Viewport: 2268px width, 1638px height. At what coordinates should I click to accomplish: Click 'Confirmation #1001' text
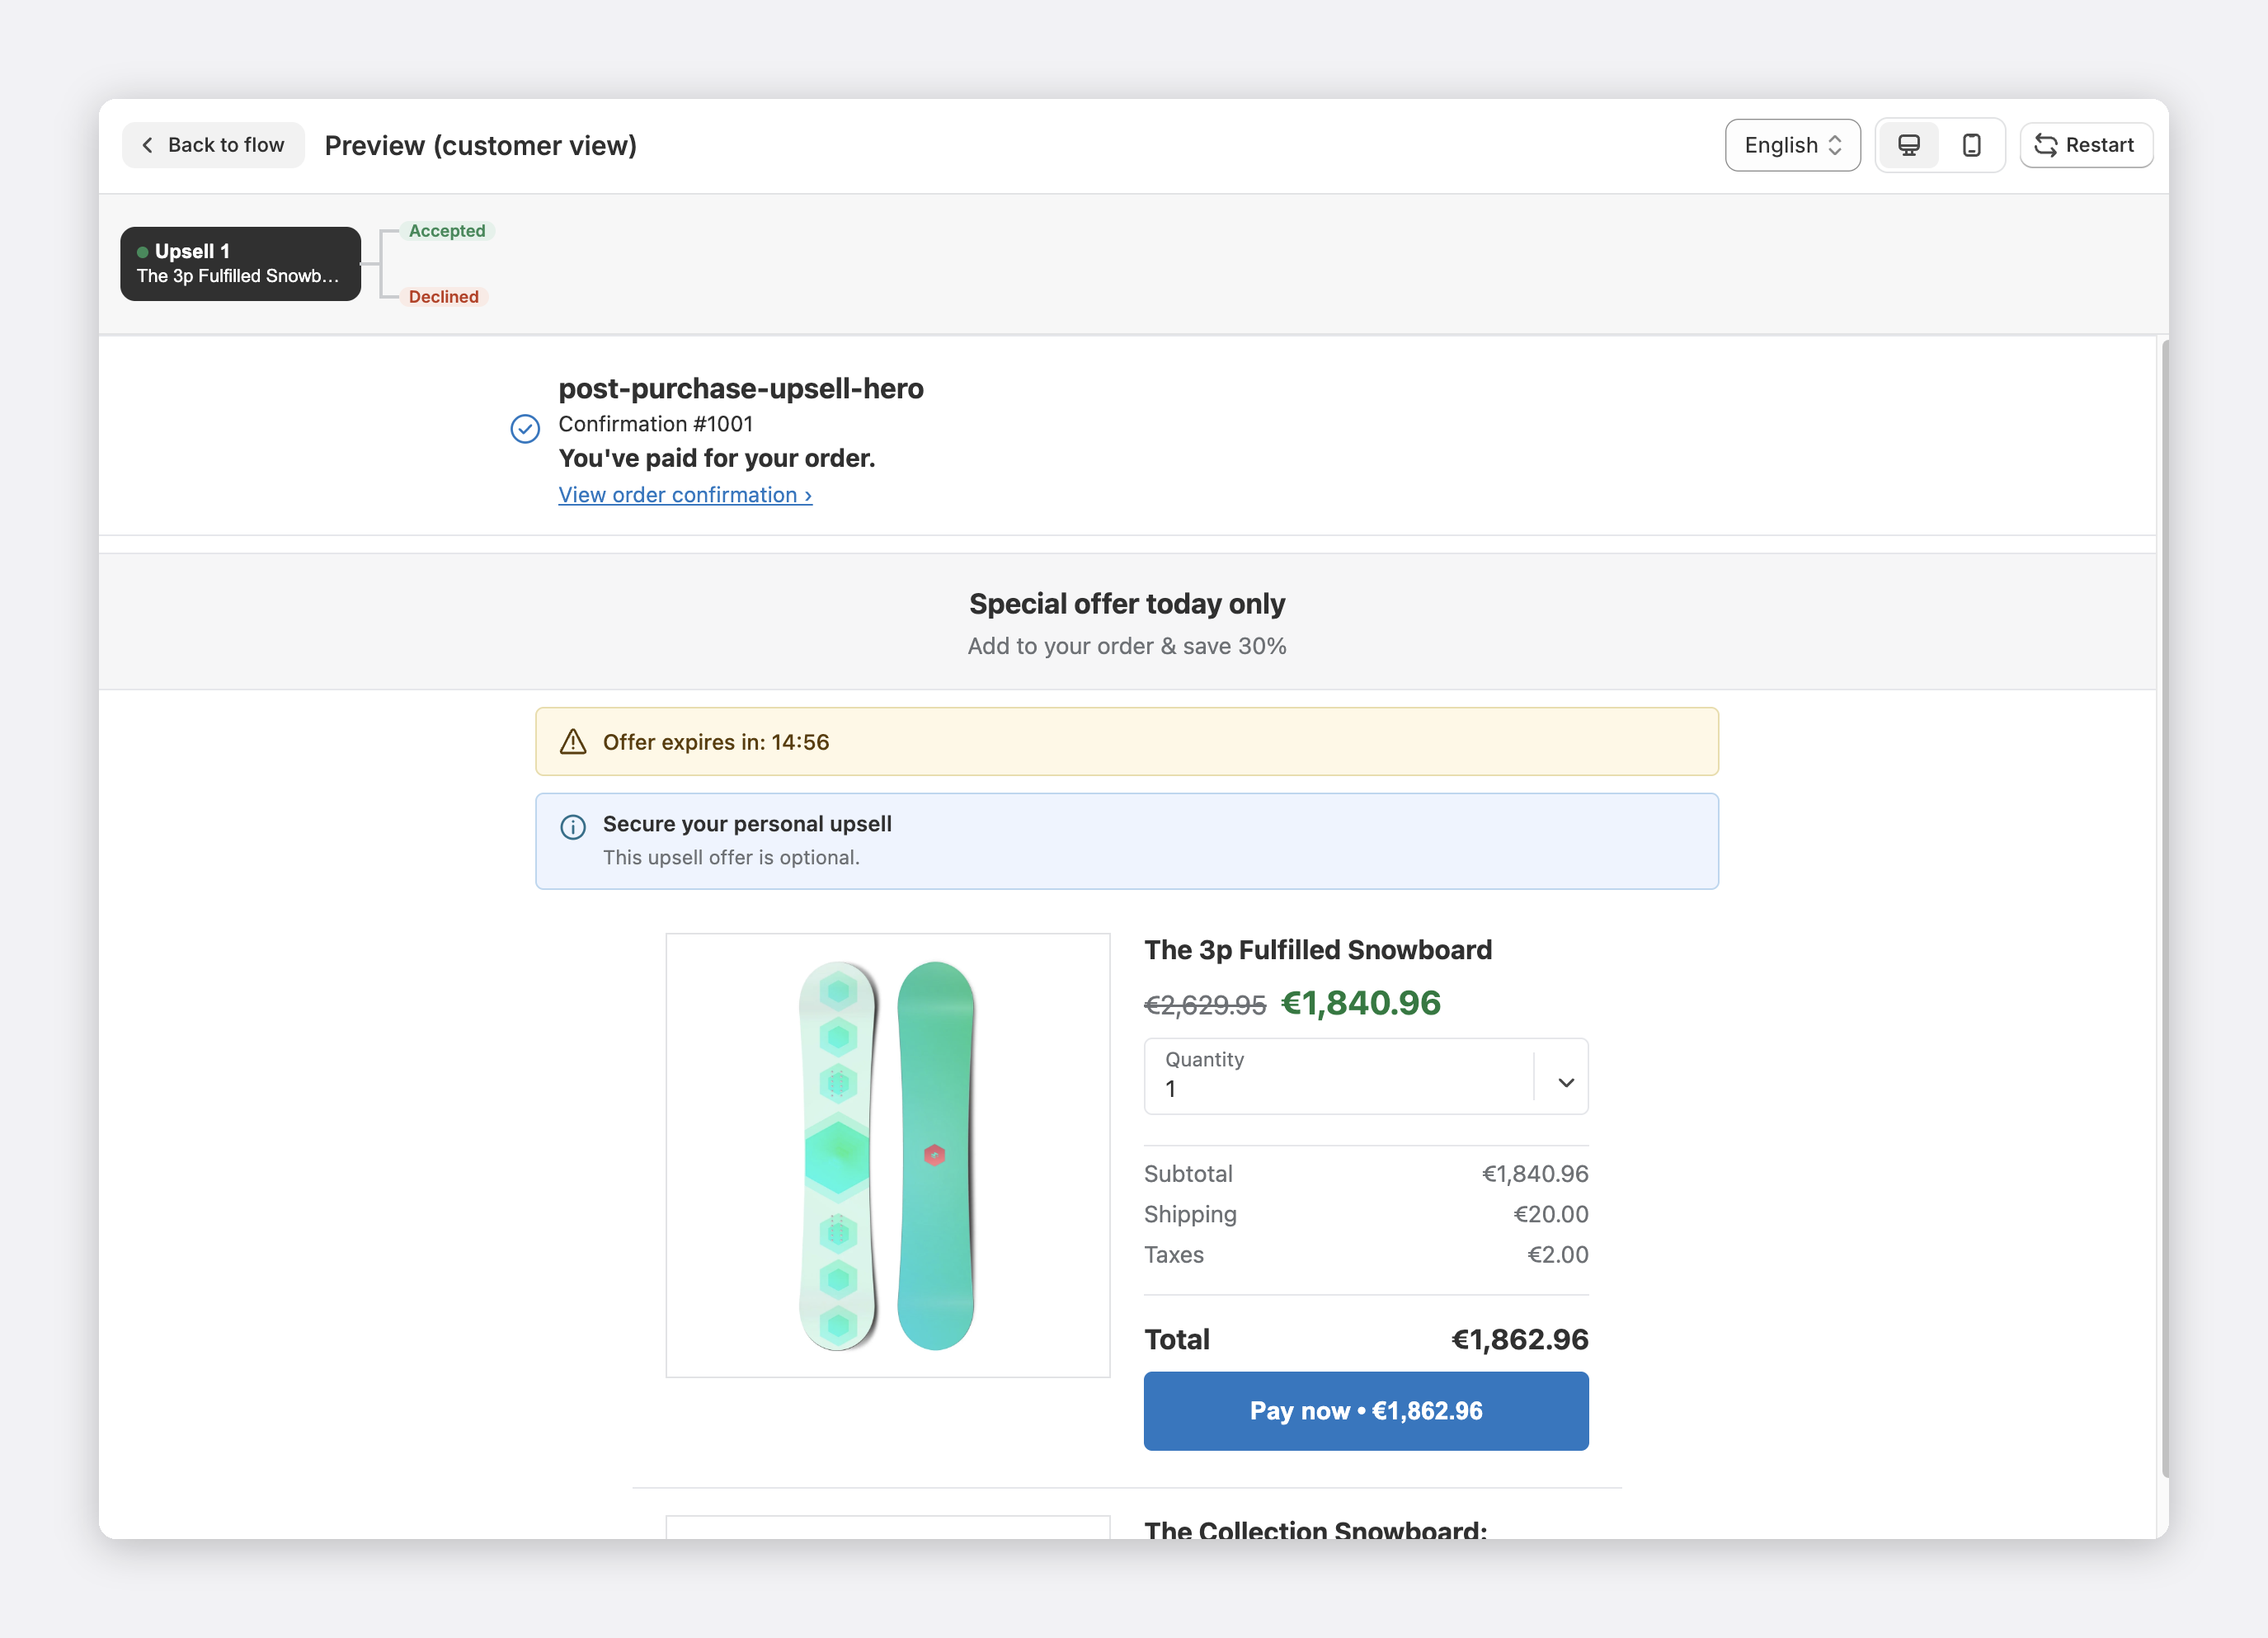(656, 424)
